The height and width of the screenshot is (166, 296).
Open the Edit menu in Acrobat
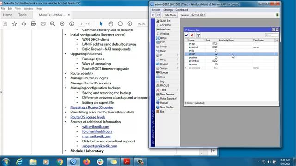pyautogui.click(x=10, y=9)
